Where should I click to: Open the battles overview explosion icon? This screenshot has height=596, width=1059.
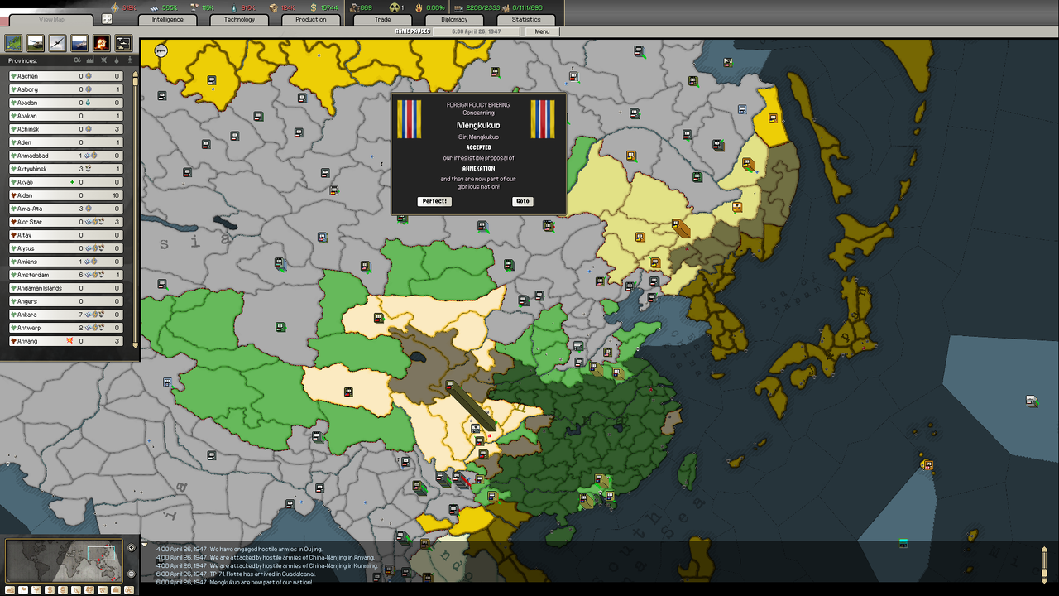tap(101, 43)
